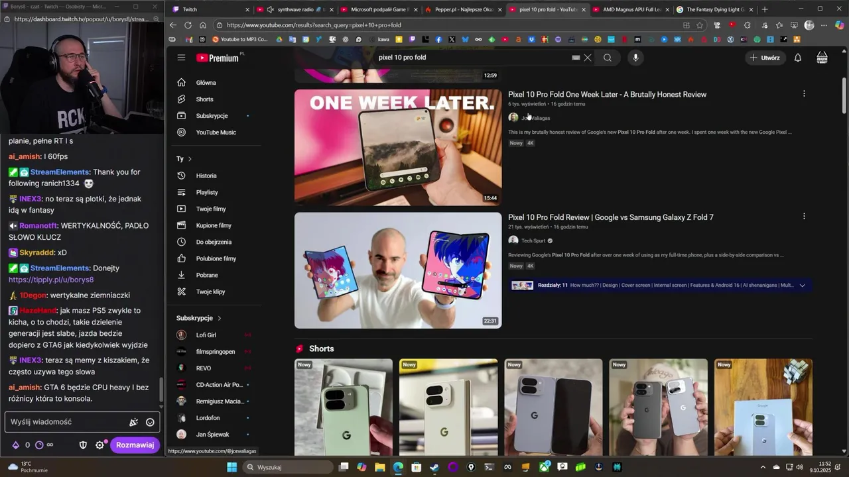This screenshot has width=849, height=477.
Task: Start voice search with the microphone icon
Action: pos(635,58)
